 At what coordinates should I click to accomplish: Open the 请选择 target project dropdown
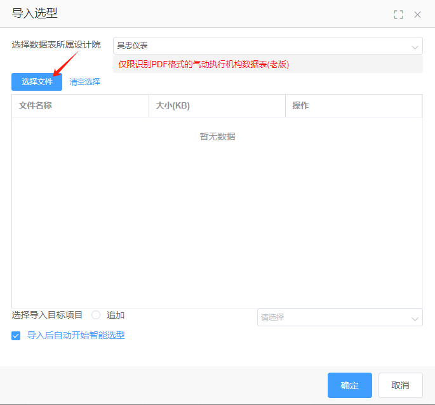click(333, 317)
